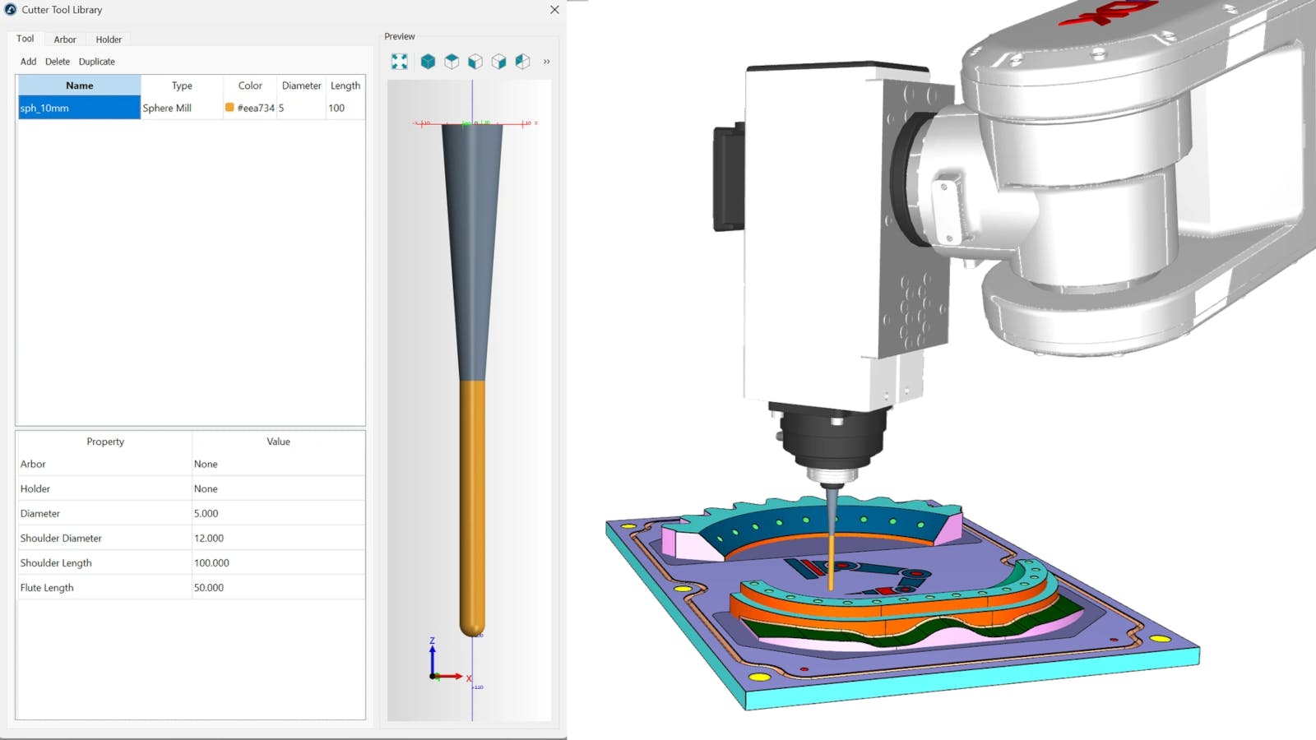
Task: Click the Cutter Tool Library app icon
Action: coord(11,10)
